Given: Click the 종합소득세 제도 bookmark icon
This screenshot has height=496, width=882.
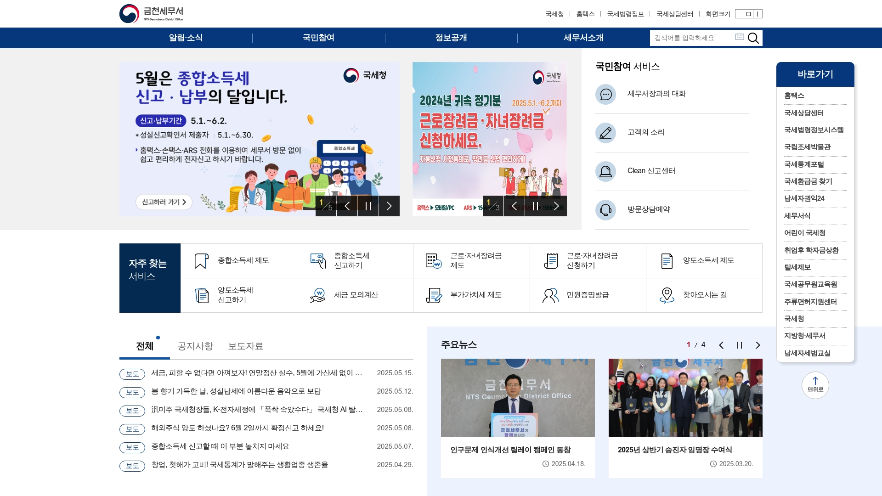Looking at the screenshot, I should coord(201,261).
